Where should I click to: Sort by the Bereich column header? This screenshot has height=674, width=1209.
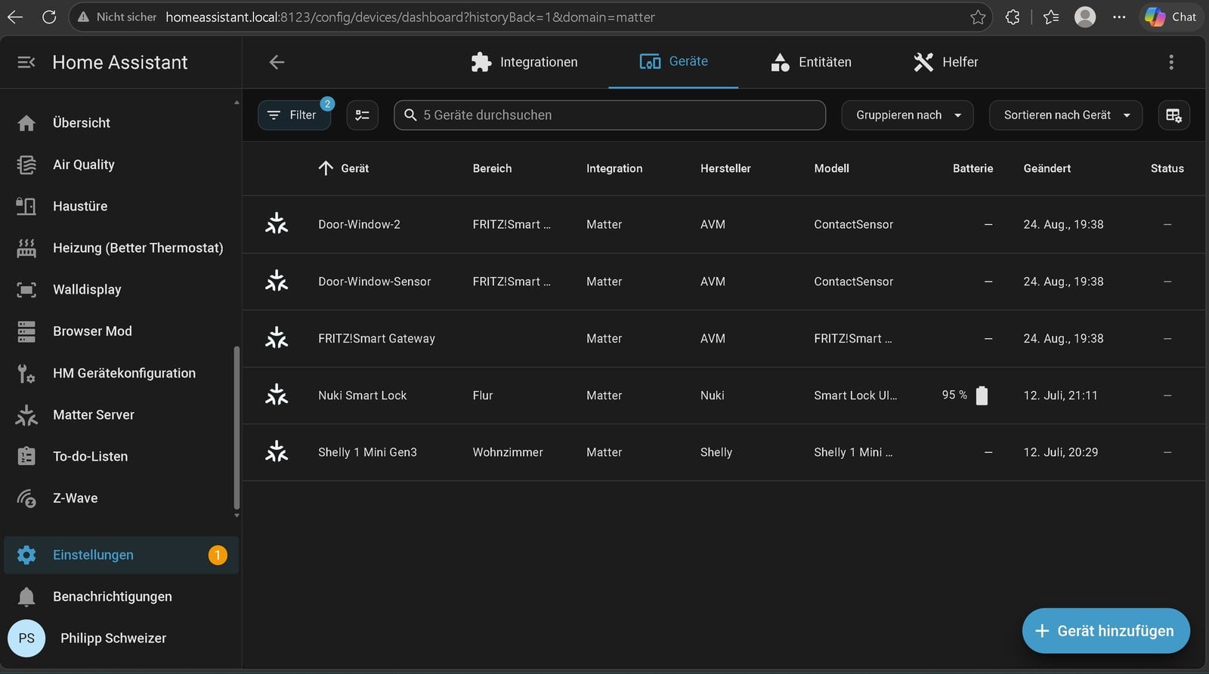tap(492, 168)
